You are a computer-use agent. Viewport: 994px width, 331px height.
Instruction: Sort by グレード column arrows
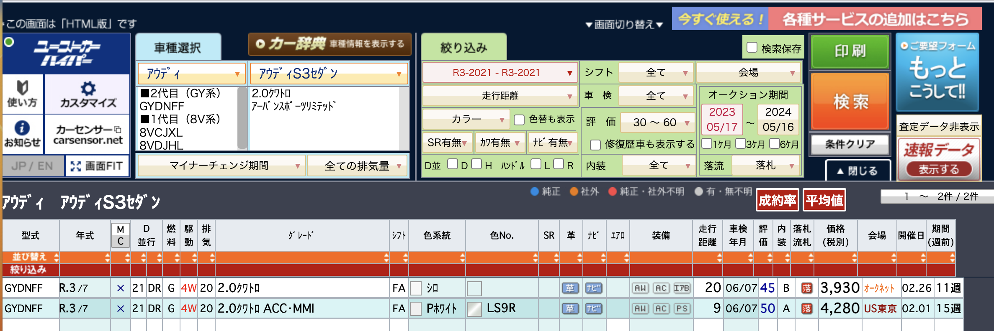[x=386, y=257]
